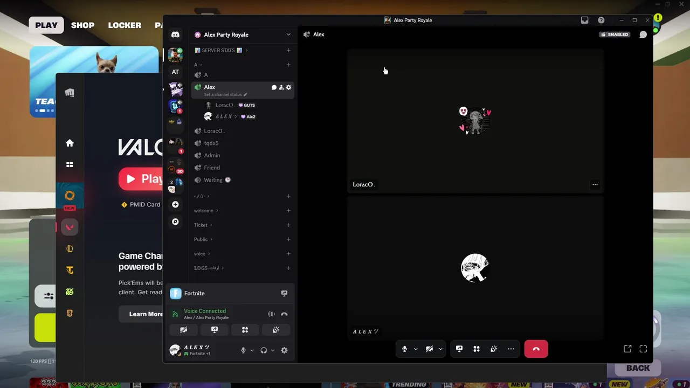Select League of Legends icon in Riot sidebar

(70, 248)
